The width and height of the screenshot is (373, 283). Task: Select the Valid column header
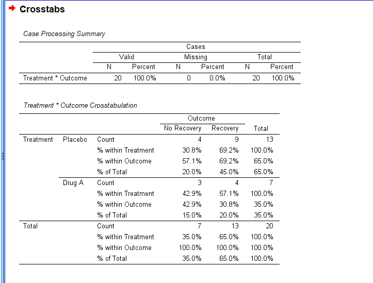[126, 57]
